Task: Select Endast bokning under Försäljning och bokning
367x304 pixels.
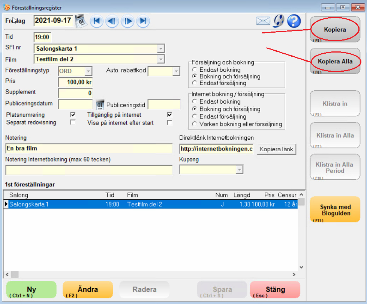Action: pyautogui.click(x=194, y=70)
